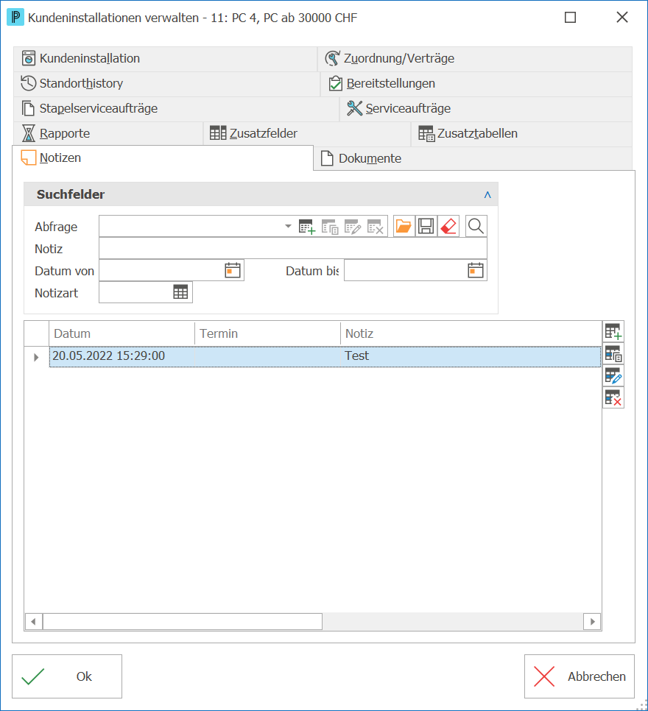
Task: Click the add new query icon in Abfrage
Action: (307, 226)
